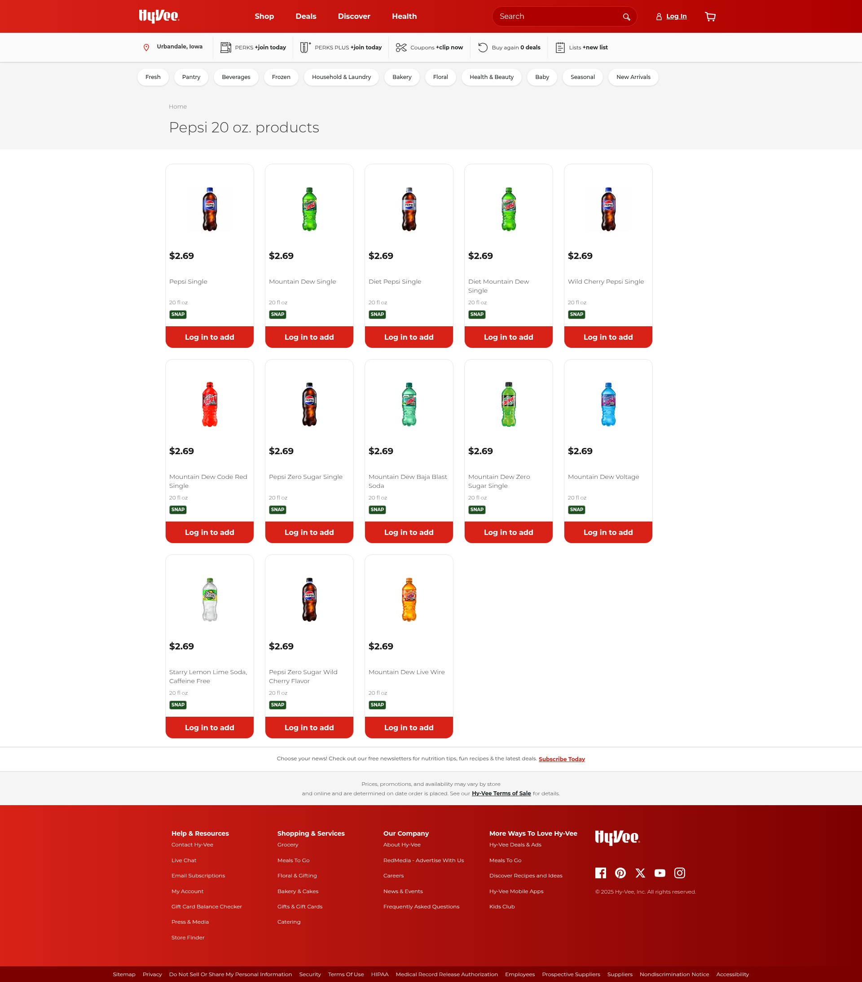Open Diet Mountain Dew Single product title
Viewport: 862px width, 982px height.
click(499, 286)
